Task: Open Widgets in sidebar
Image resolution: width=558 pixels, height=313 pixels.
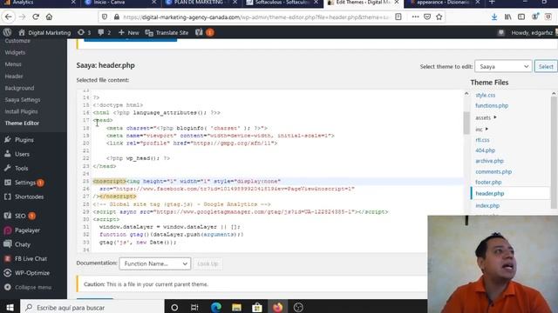Action: tap(15, 52)
